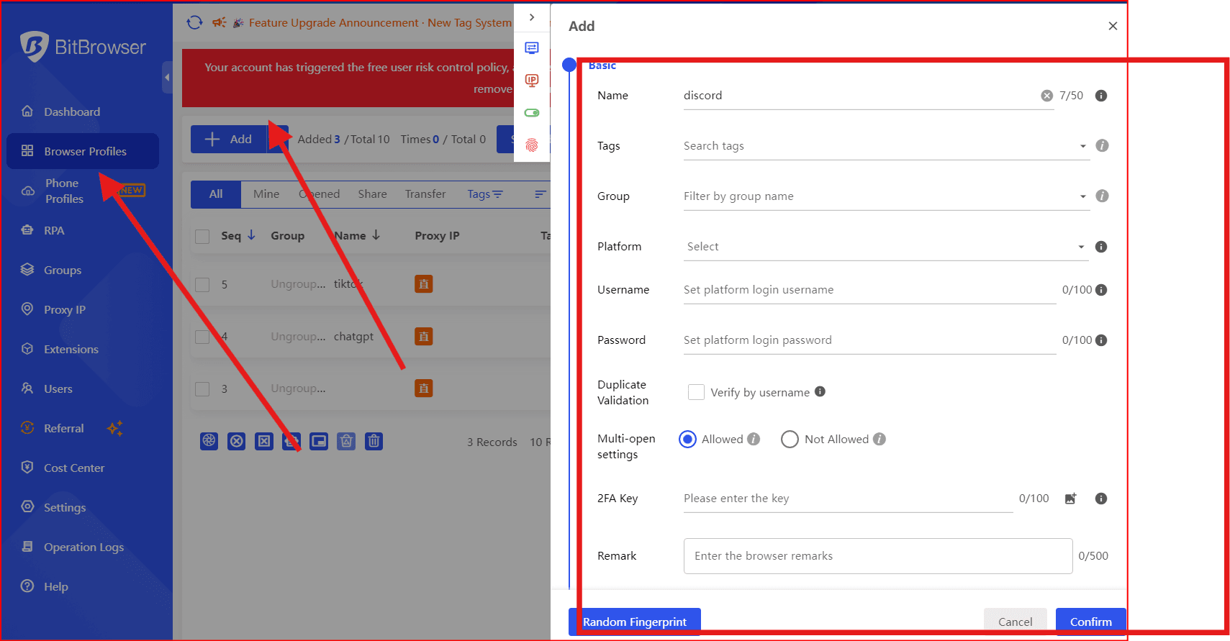Click the Remark text field

click(x=877, y=556)
